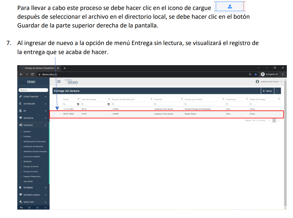Image resolution: width=293 pixels, height=218 pixels.
Task: Expand the ESTRUCTURACIÓN sidebar section
Action: (33, 97)
